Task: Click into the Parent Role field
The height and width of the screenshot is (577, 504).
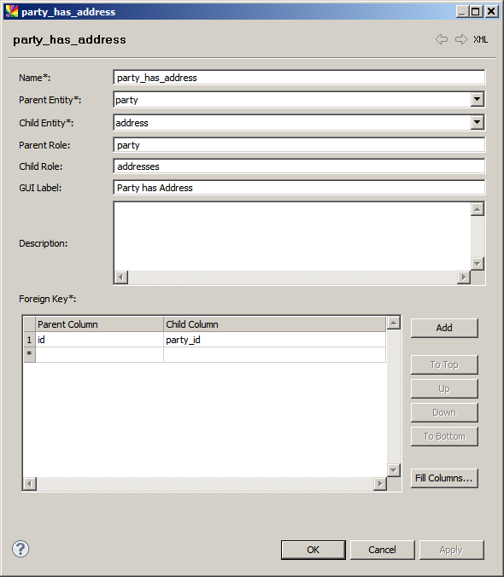Action: tap(299, 145)
